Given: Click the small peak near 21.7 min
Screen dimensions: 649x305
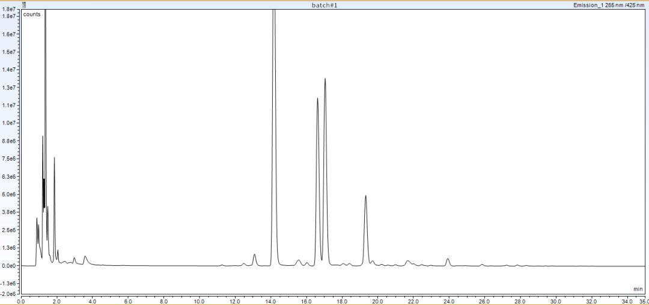Looking at the screenshot, I should click(x=408, y=261).
